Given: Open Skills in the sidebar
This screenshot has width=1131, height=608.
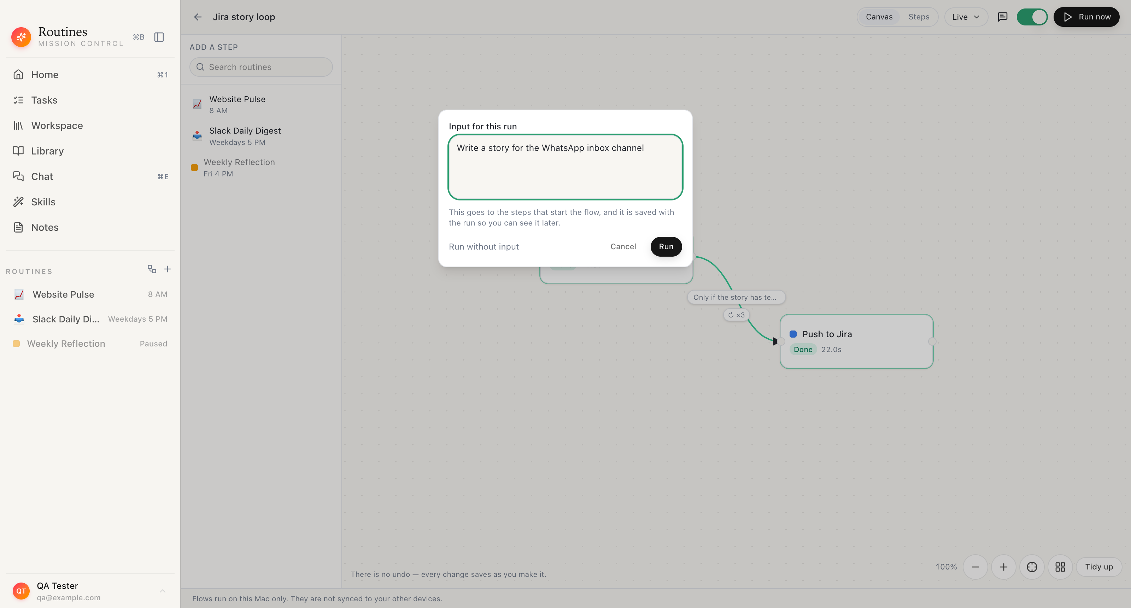Looking at the screenshot, I should tap(90, 202).
